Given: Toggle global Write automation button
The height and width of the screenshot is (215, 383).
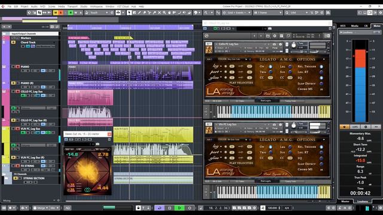Looking at the screenshot, I should coord(75,13).
